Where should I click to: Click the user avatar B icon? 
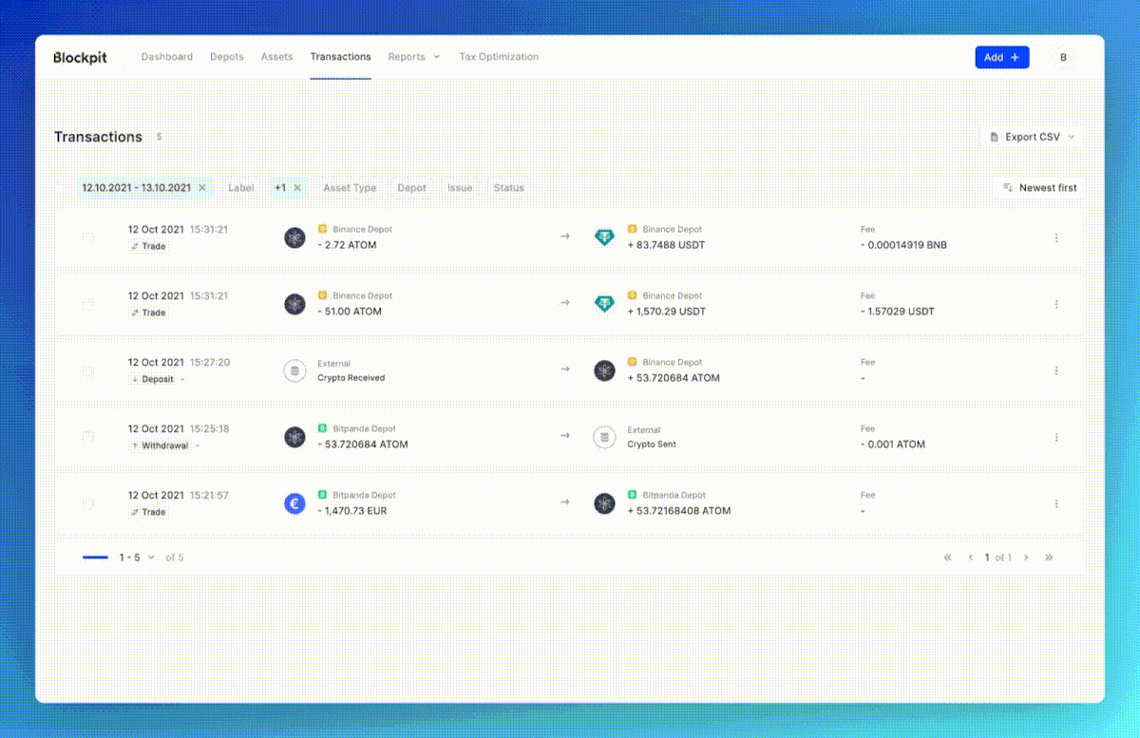click(x=1063, y=57)
